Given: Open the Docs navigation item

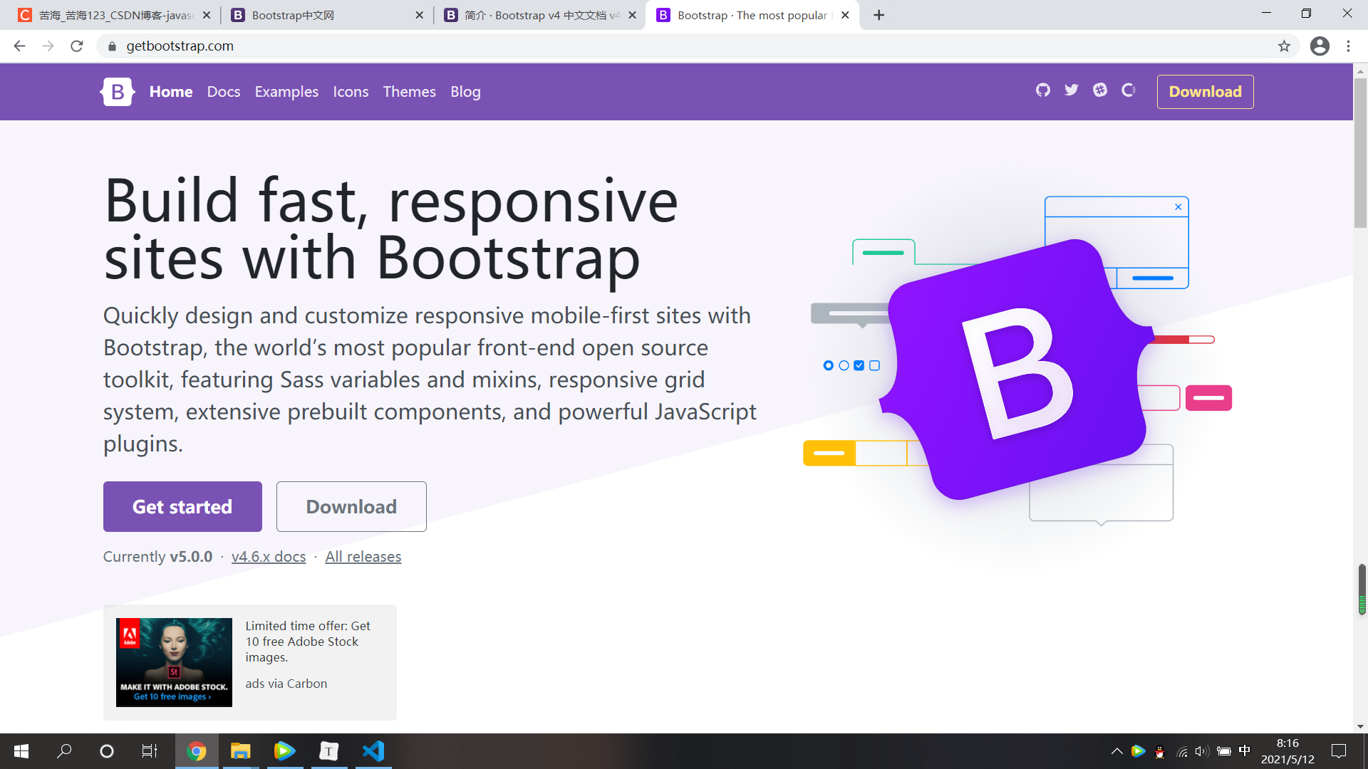Looking at the screenshot, I should pos(224,92).
